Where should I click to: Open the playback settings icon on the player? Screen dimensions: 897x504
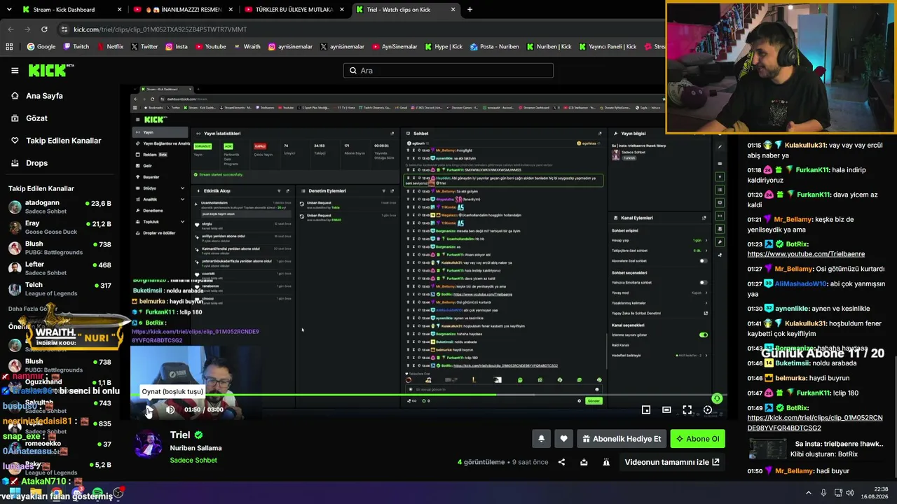(x=708, y=410)
